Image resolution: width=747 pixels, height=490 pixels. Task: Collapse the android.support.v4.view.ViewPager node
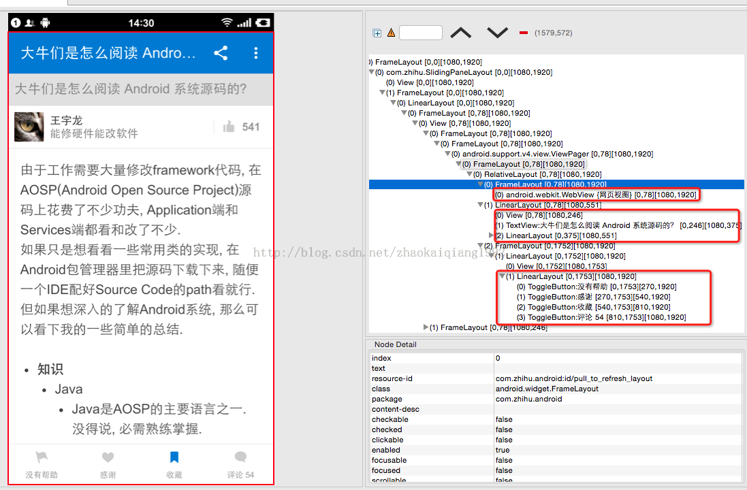(x=448, y=154)
